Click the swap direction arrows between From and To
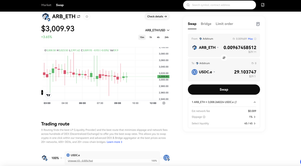The width and height of the screenshot is (301, 166). (224, 58)
